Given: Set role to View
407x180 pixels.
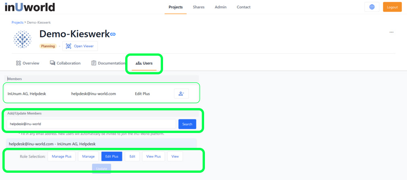Looking at the screenshot, I should (x=175, y=156).
